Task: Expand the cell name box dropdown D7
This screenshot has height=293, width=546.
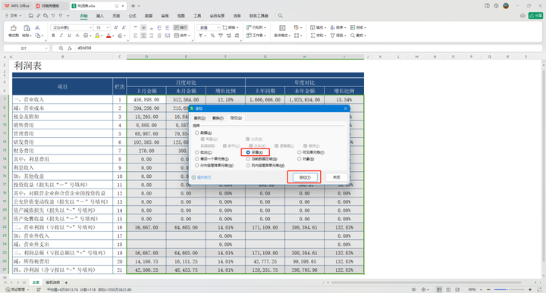Action: [46, 48]
